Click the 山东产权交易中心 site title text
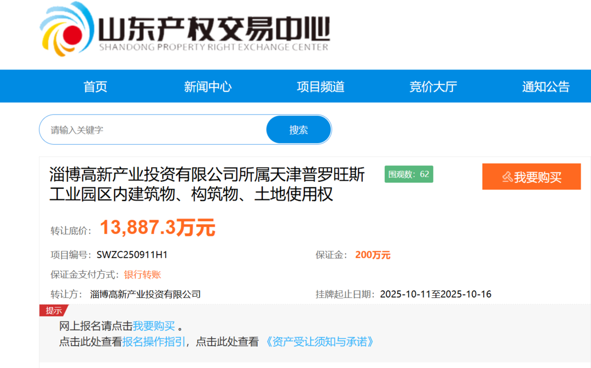Screen dimensions: 591x368 click(213, 27)
